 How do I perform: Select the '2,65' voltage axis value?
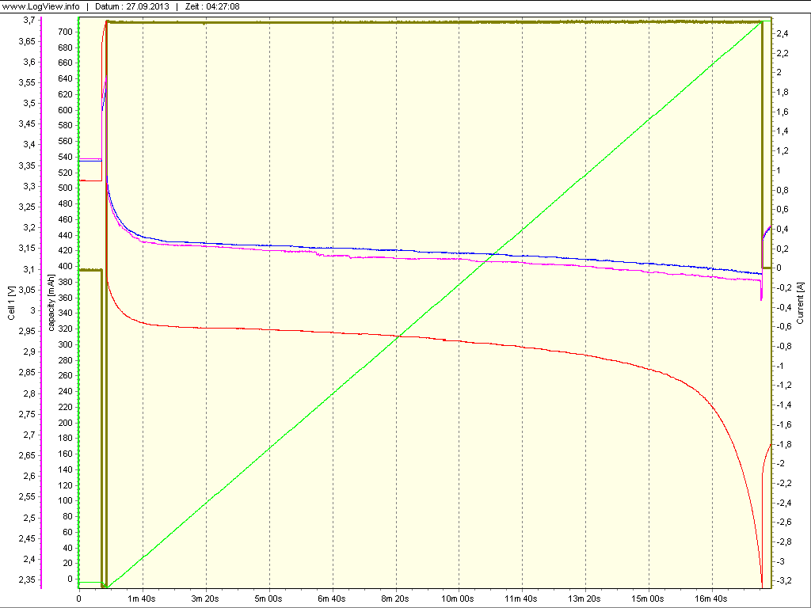28,455
